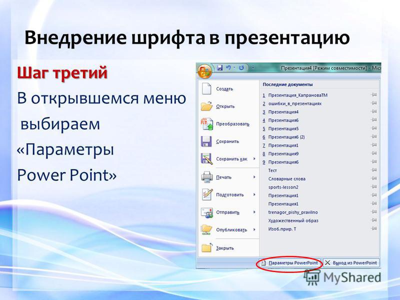
Task: Expand the Отправить submenu arrow
Action: [x=254, y=212]
